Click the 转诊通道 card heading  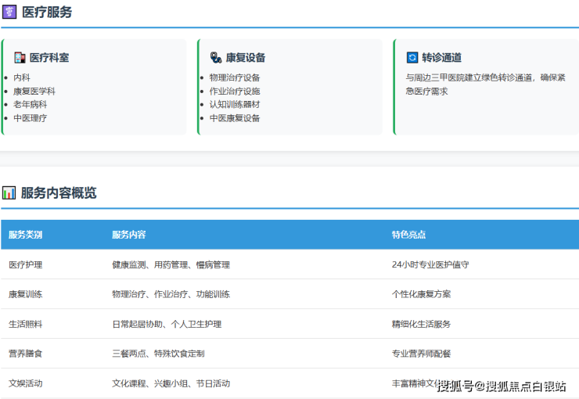coord(442,57)
